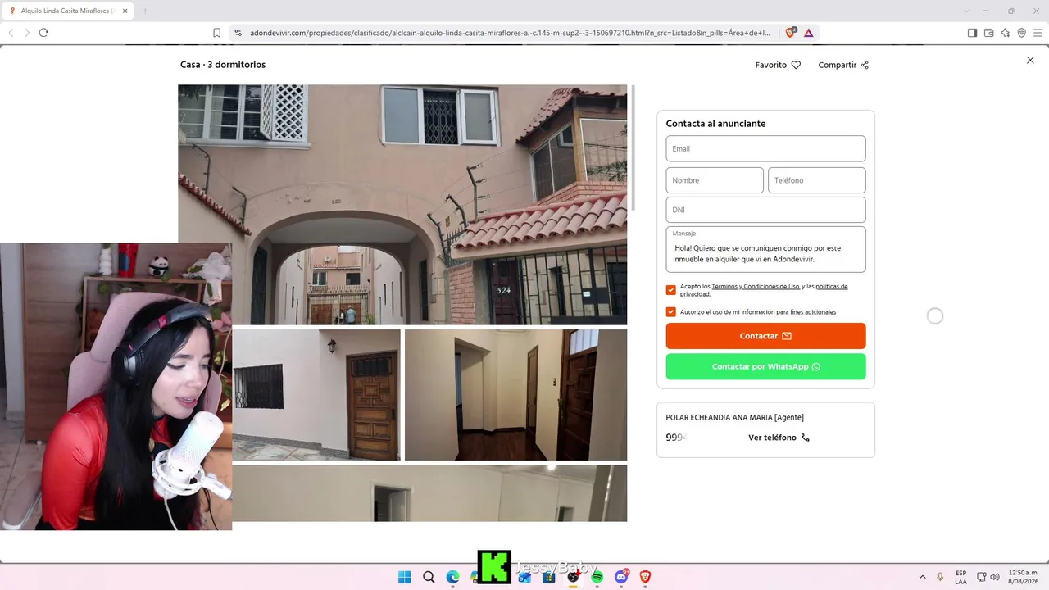Open the browser main hamburger menu
Image resolution: width=1049 pixels, height=590 pixels.
(1038, 33)
